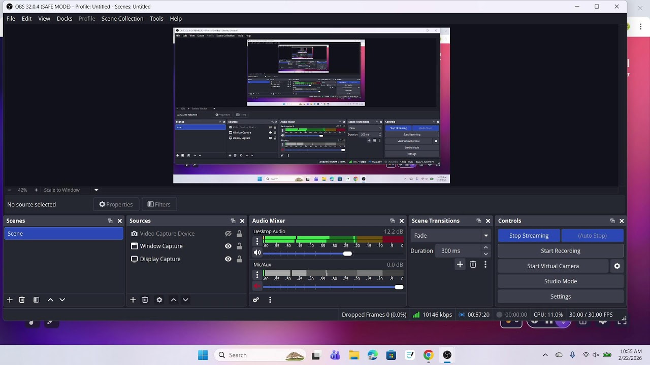
Task: Open advanced audio properties gears icon
Action: (256, 300)
